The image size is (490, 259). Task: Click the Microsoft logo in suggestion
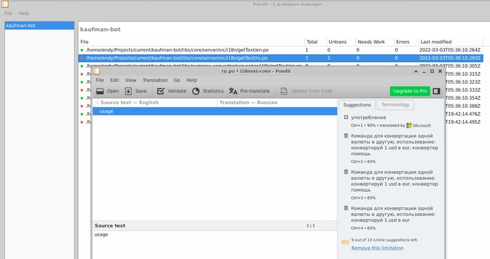coord(409,125)
